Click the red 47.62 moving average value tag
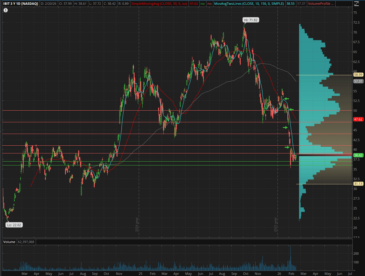The image size is (365, 276). tap(358, 119)
